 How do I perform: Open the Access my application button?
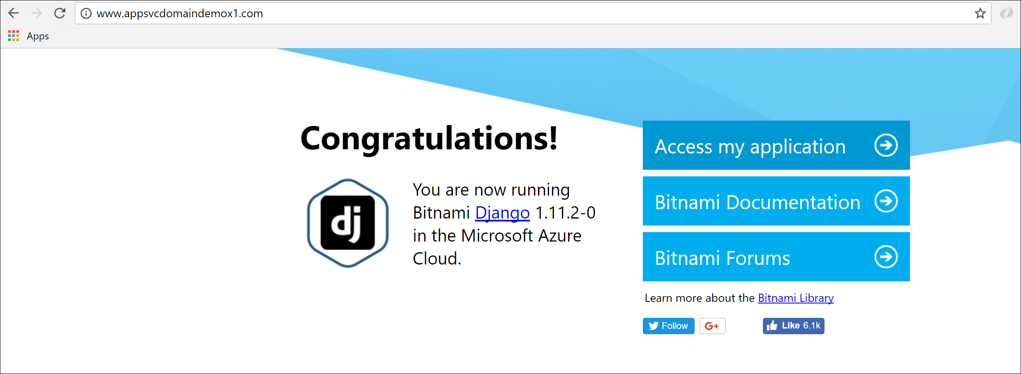click(750, 146)
